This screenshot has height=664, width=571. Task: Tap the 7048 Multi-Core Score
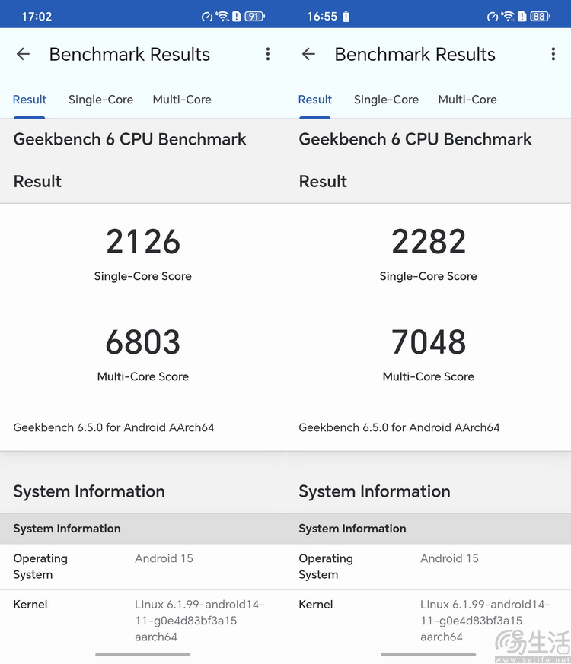pyautogui.click(x=429, y=342)
